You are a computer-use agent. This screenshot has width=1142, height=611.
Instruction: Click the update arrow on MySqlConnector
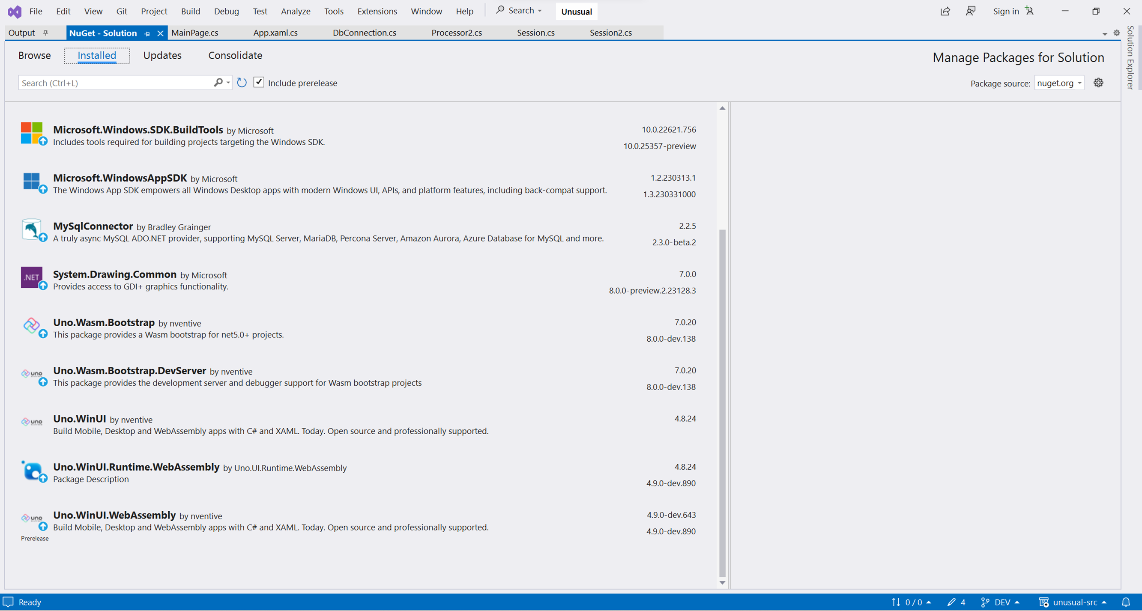point(43,238)
